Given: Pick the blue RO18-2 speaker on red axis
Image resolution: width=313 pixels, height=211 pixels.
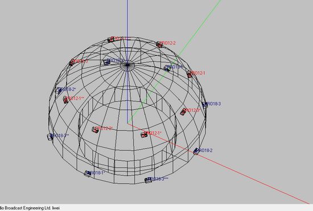Looking at the screenshot, I should (196, 151).
